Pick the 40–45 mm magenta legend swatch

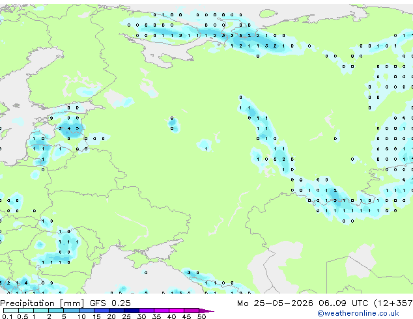177,311
